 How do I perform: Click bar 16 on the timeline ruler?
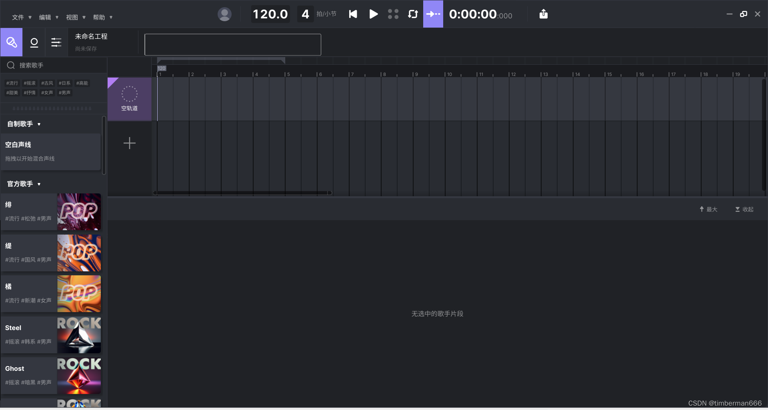point(641,74)
